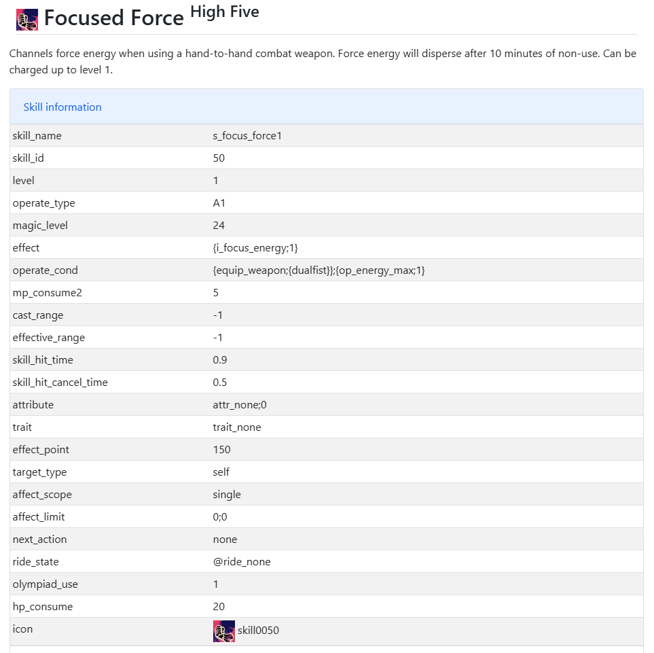Image resolution: width=654 pixels, height=653 pixels.
Task: Select the effect value i_focus_energy
Action: pyautogui.click(x=255, y=248)
